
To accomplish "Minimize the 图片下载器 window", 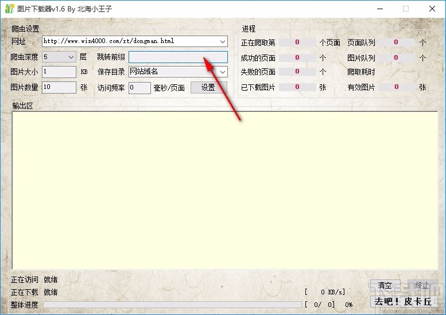I will [380, 9].
